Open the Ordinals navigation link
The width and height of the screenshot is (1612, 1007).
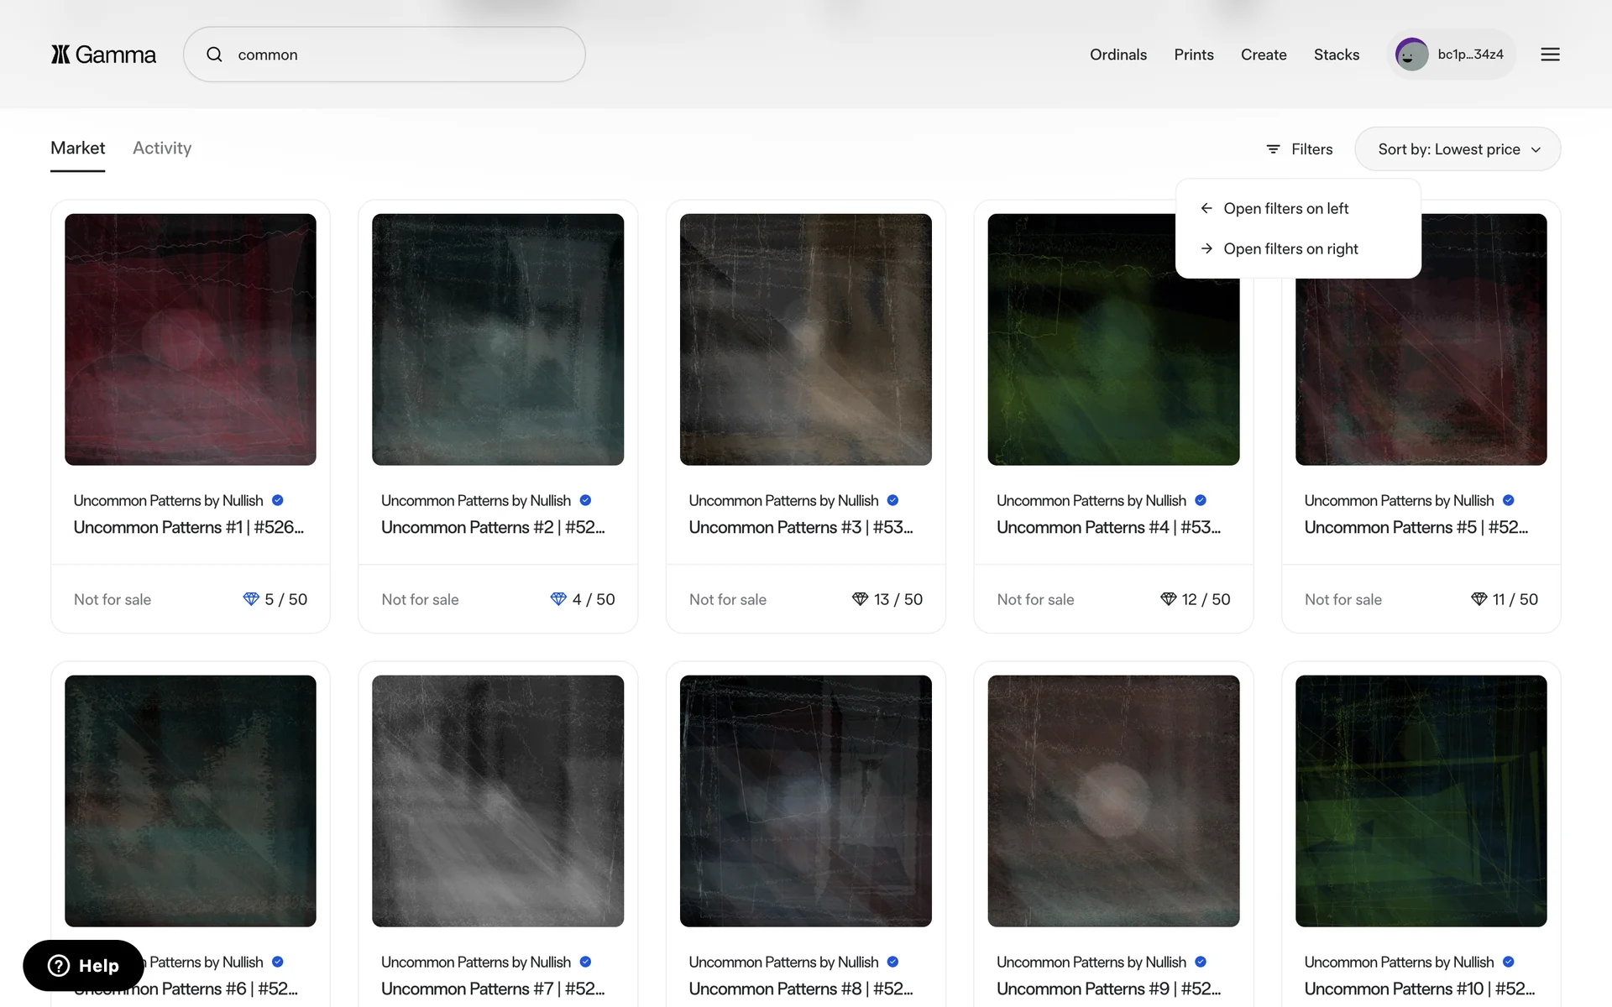[1117, 55]
